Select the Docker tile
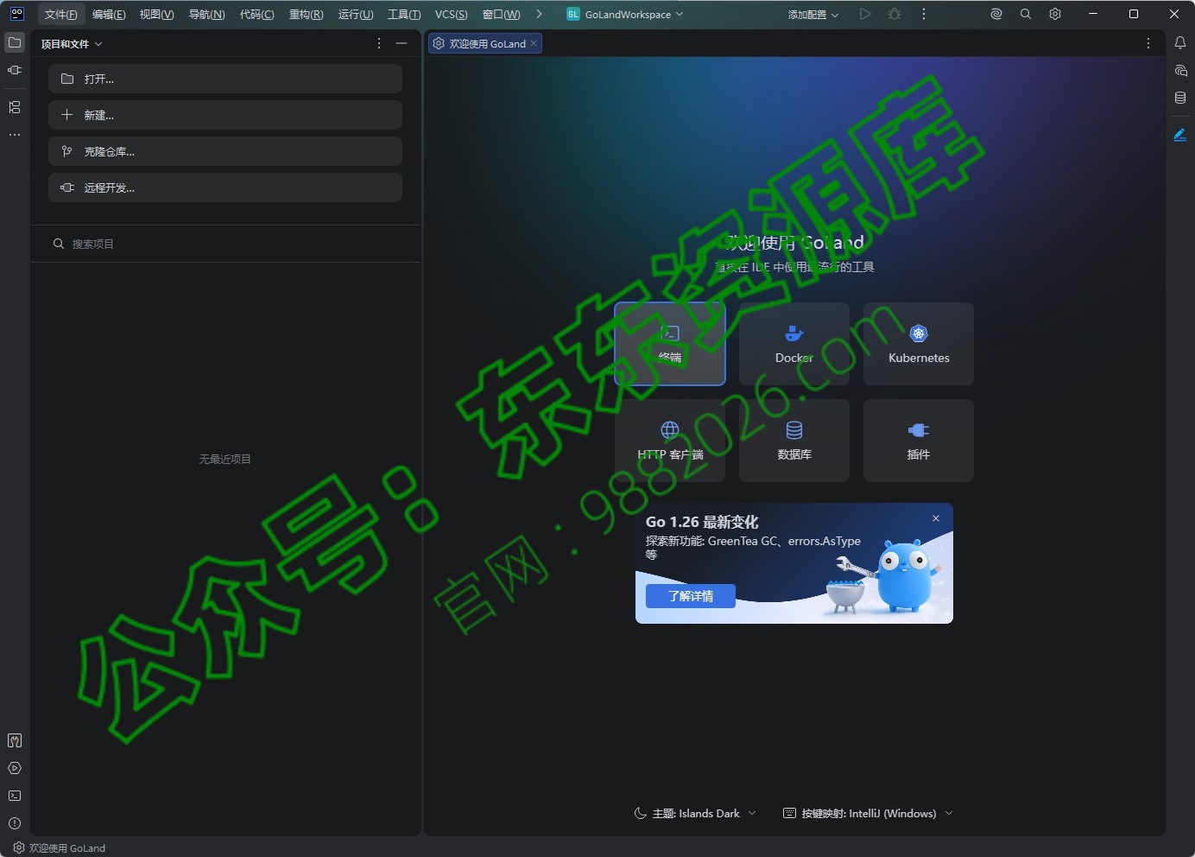The image size is (1195, 857). coord(794,344)
